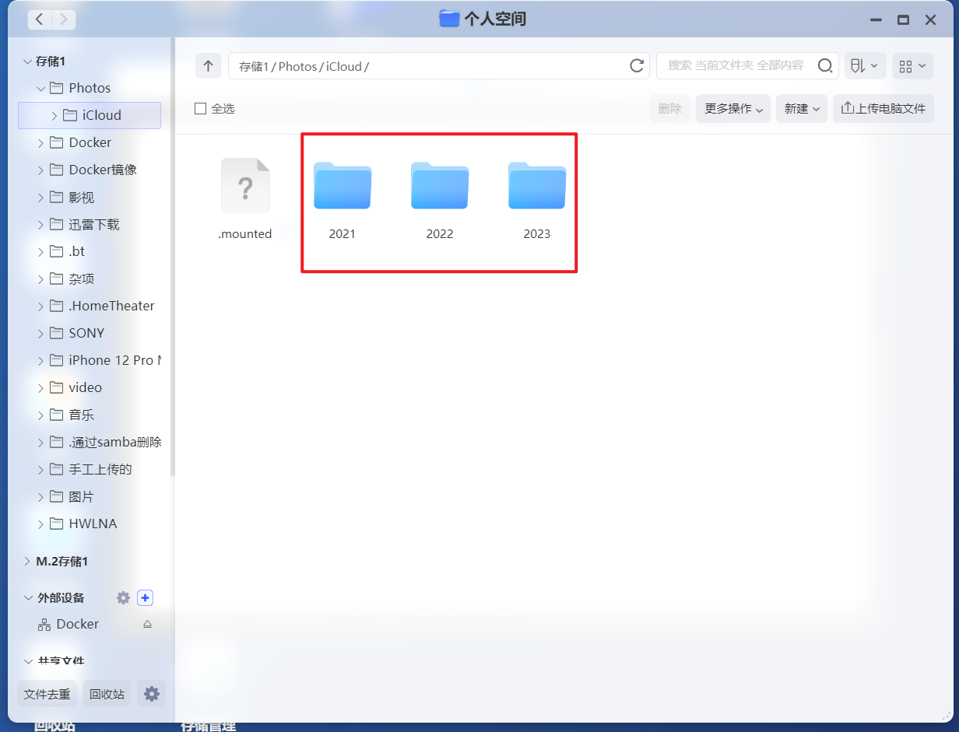The image size is (959, 732).
Task: Click the external devices settings gear icon
Action: (x=123, y=597)
